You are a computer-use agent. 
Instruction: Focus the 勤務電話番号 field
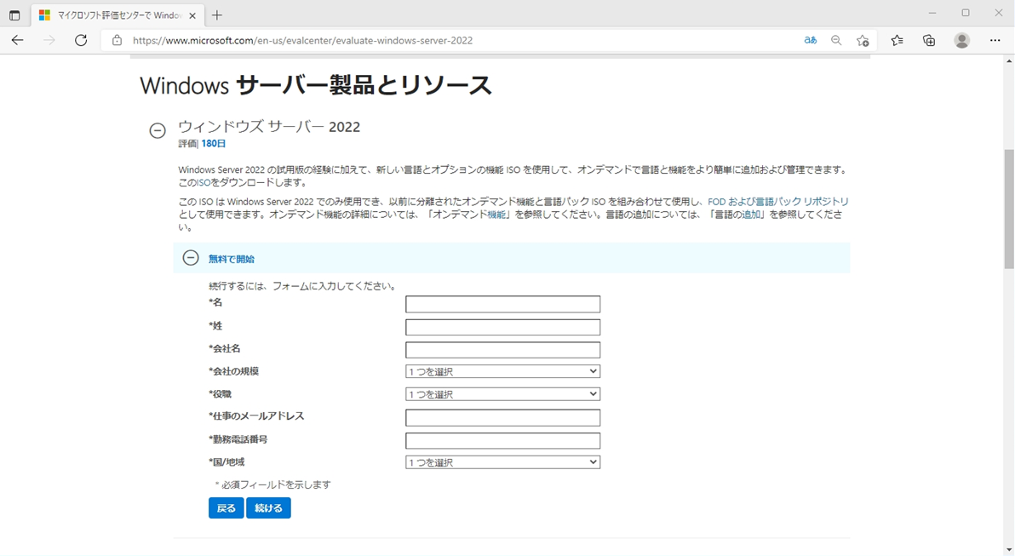(503, 441)
